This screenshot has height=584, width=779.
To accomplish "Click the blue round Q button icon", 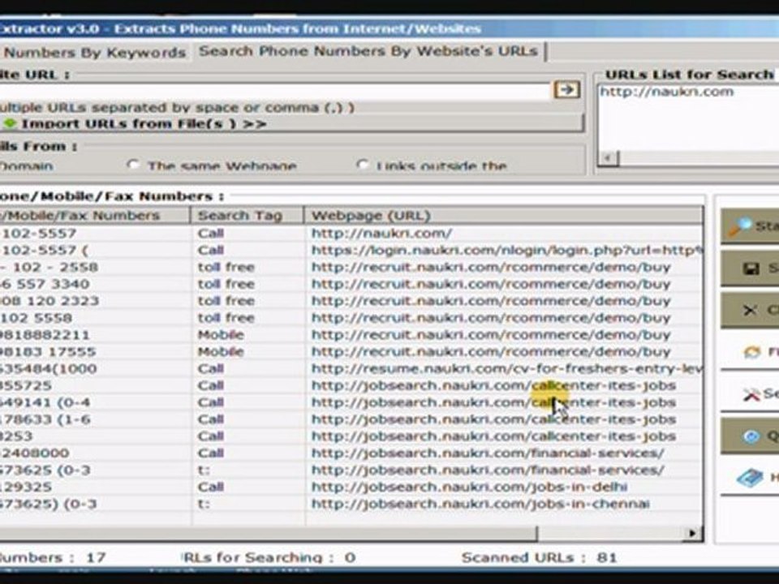I will [751, 436].
